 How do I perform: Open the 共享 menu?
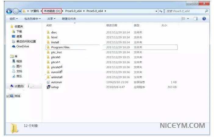(x=52, y=19)
